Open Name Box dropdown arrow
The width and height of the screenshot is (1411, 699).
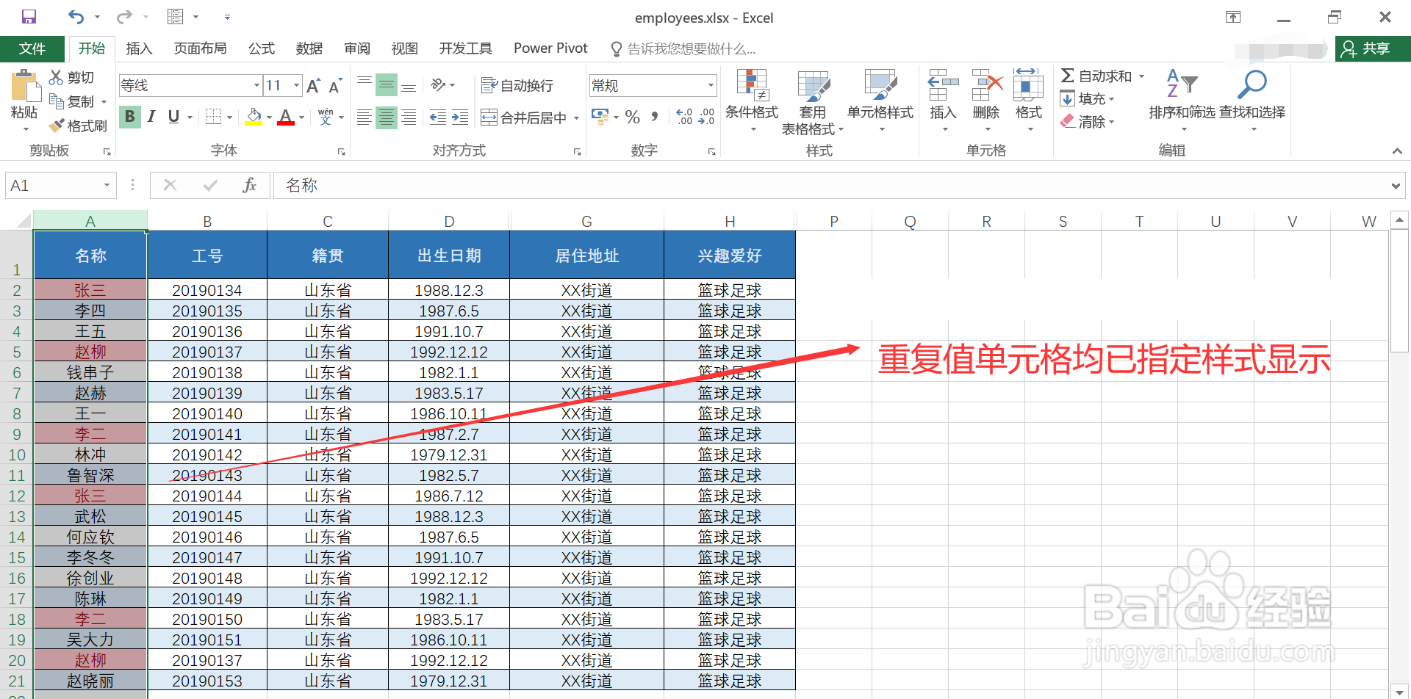[107, 185]
